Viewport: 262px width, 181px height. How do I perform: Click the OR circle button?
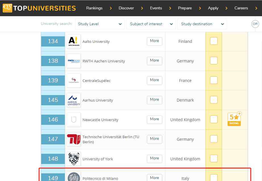pos(255,24)
